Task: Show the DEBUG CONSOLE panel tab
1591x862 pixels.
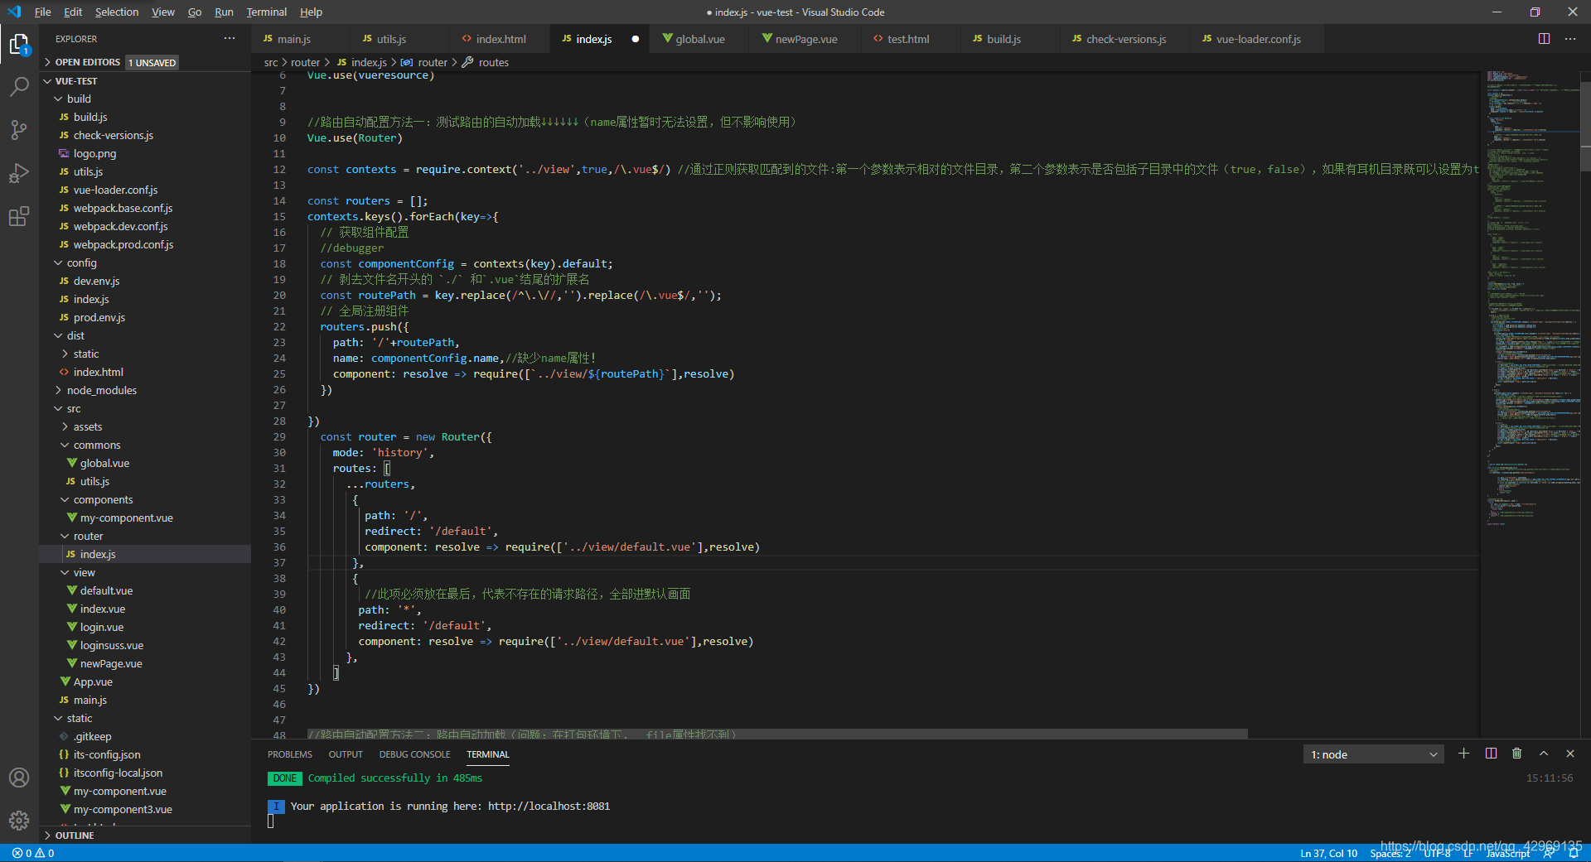Action: click(414, 754)
